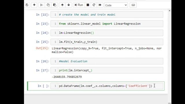Paste cells below icon

pyautogui.click(x=55, y=5)
